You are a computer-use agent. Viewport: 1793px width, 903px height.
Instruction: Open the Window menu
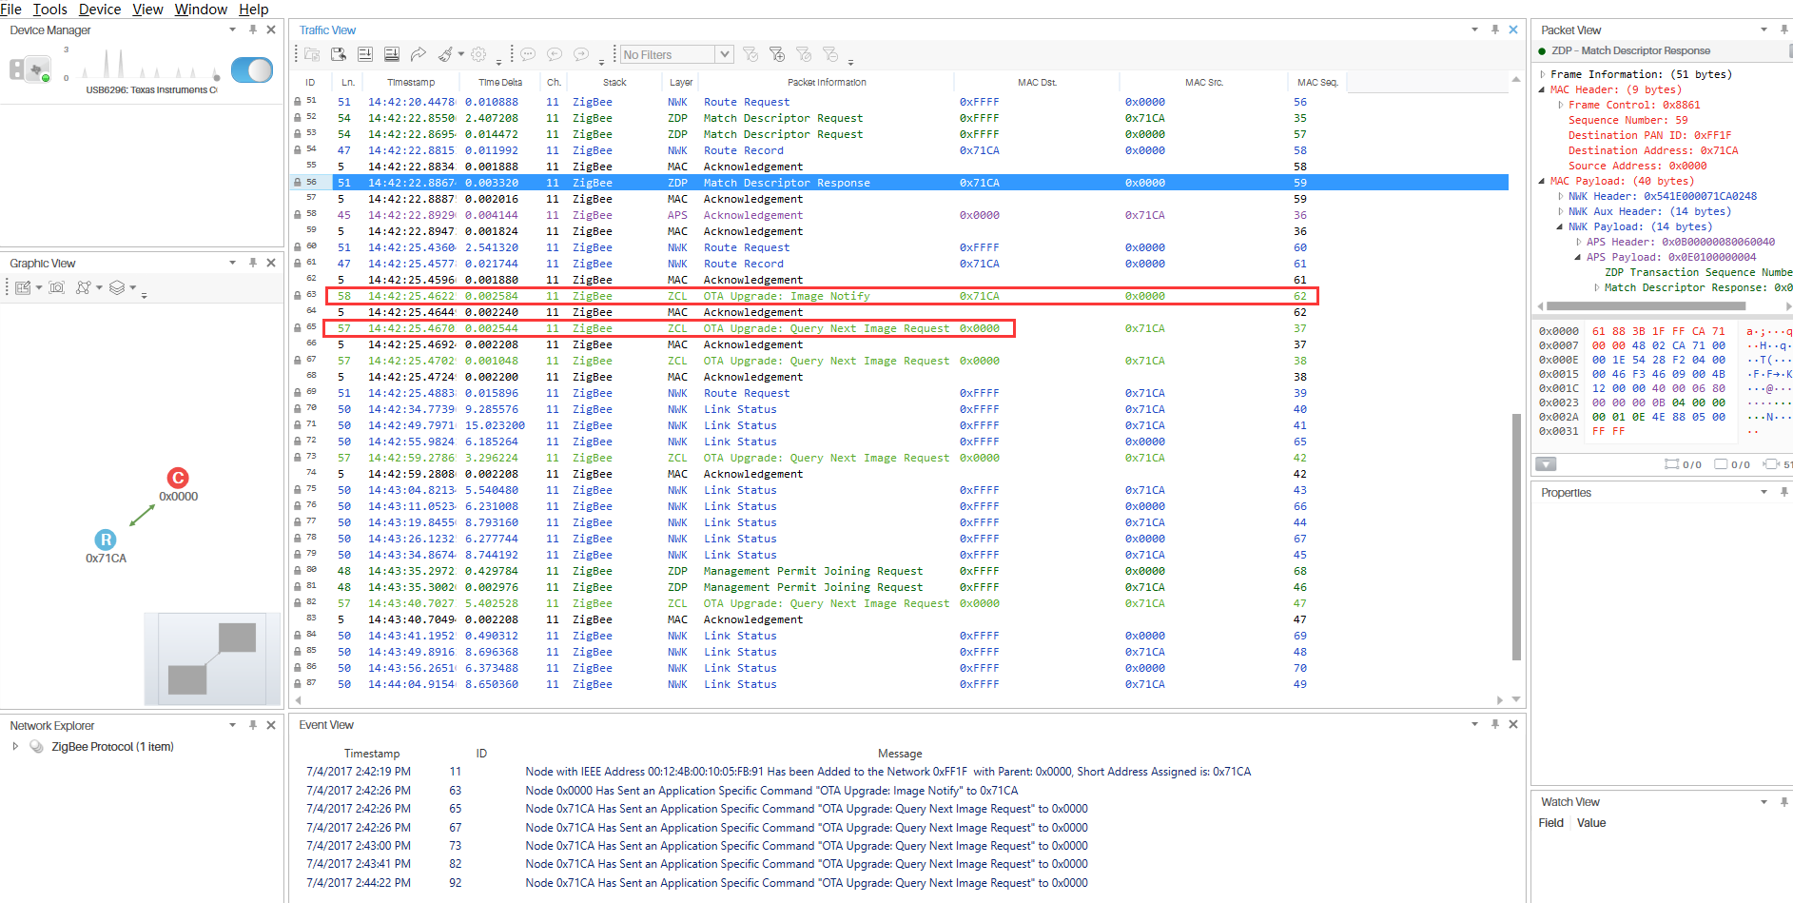201,10
